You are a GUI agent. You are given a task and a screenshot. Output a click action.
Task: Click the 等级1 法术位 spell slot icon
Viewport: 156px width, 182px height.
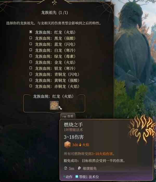(77, 177)
